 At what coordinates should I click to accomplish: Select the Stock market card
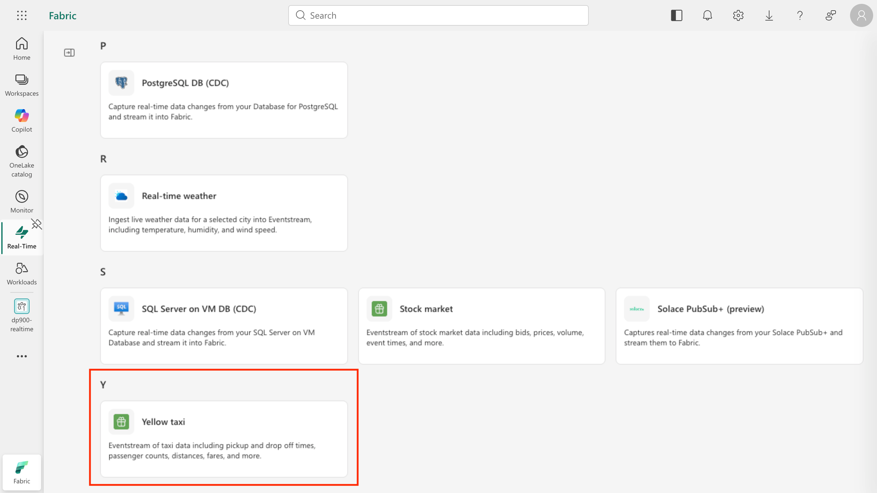tap(482, 326)
